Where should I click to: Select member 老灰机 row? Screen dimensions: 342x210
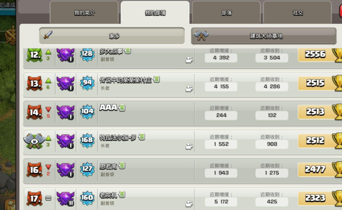(183, 198)
